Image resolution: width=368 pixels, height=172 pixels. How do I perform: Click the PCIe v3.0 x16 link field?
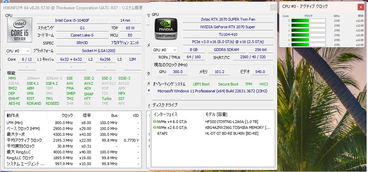pyautogui.click(x=228, y=42)
